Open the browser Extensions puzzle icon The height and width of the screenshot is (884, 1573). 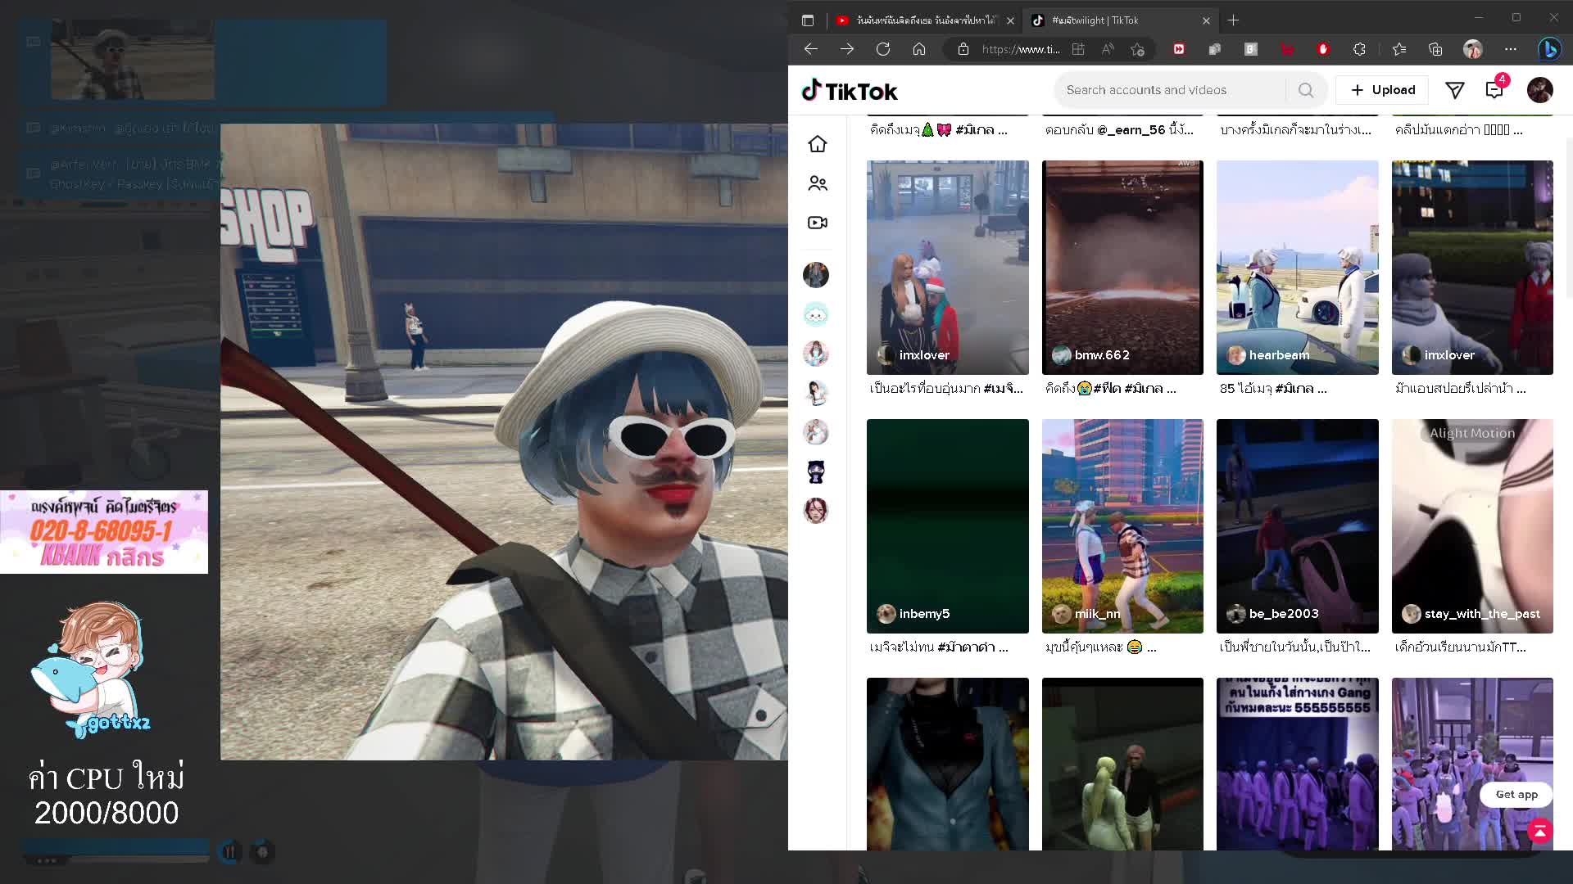click(x=1359, y=49)
